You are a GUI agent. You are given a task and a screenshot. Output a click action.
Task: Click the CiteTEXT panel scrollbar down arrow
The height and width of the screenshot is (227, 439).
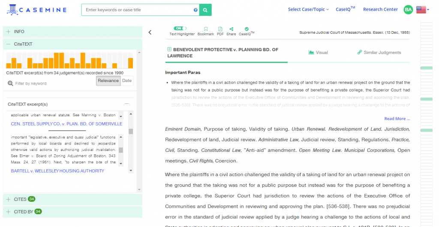click(x=139, y=189)
